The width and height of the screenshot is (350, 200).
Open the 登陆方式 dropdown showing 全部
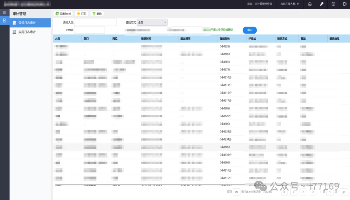pyautogui.click(x=152, y=22)
